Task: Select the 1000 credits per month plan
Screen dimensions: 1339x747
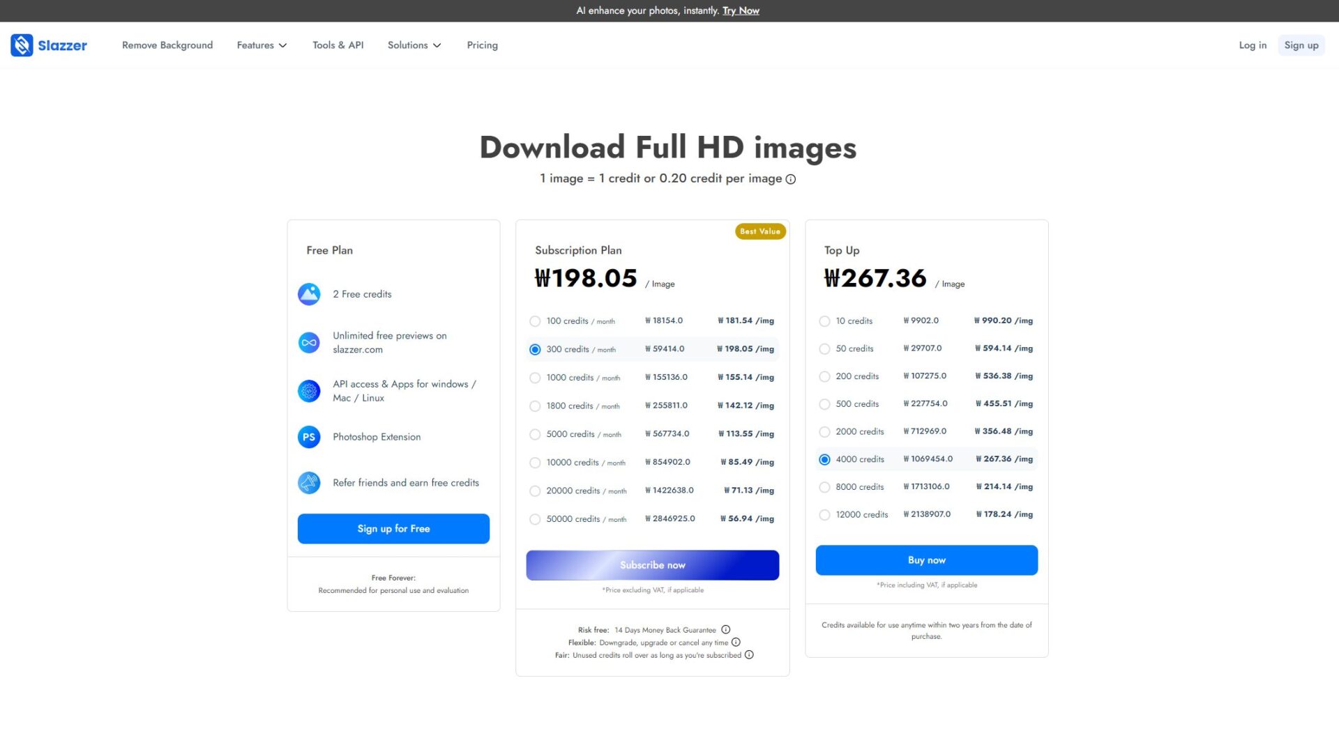Action: [535, 378]
